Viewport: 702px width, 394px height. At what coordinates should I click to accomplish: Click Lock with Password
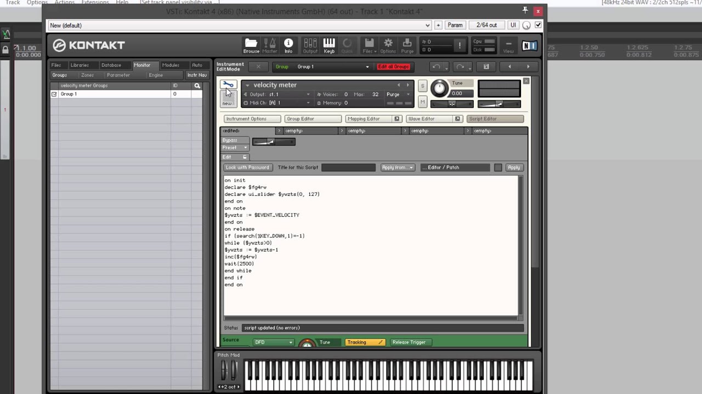247,167
